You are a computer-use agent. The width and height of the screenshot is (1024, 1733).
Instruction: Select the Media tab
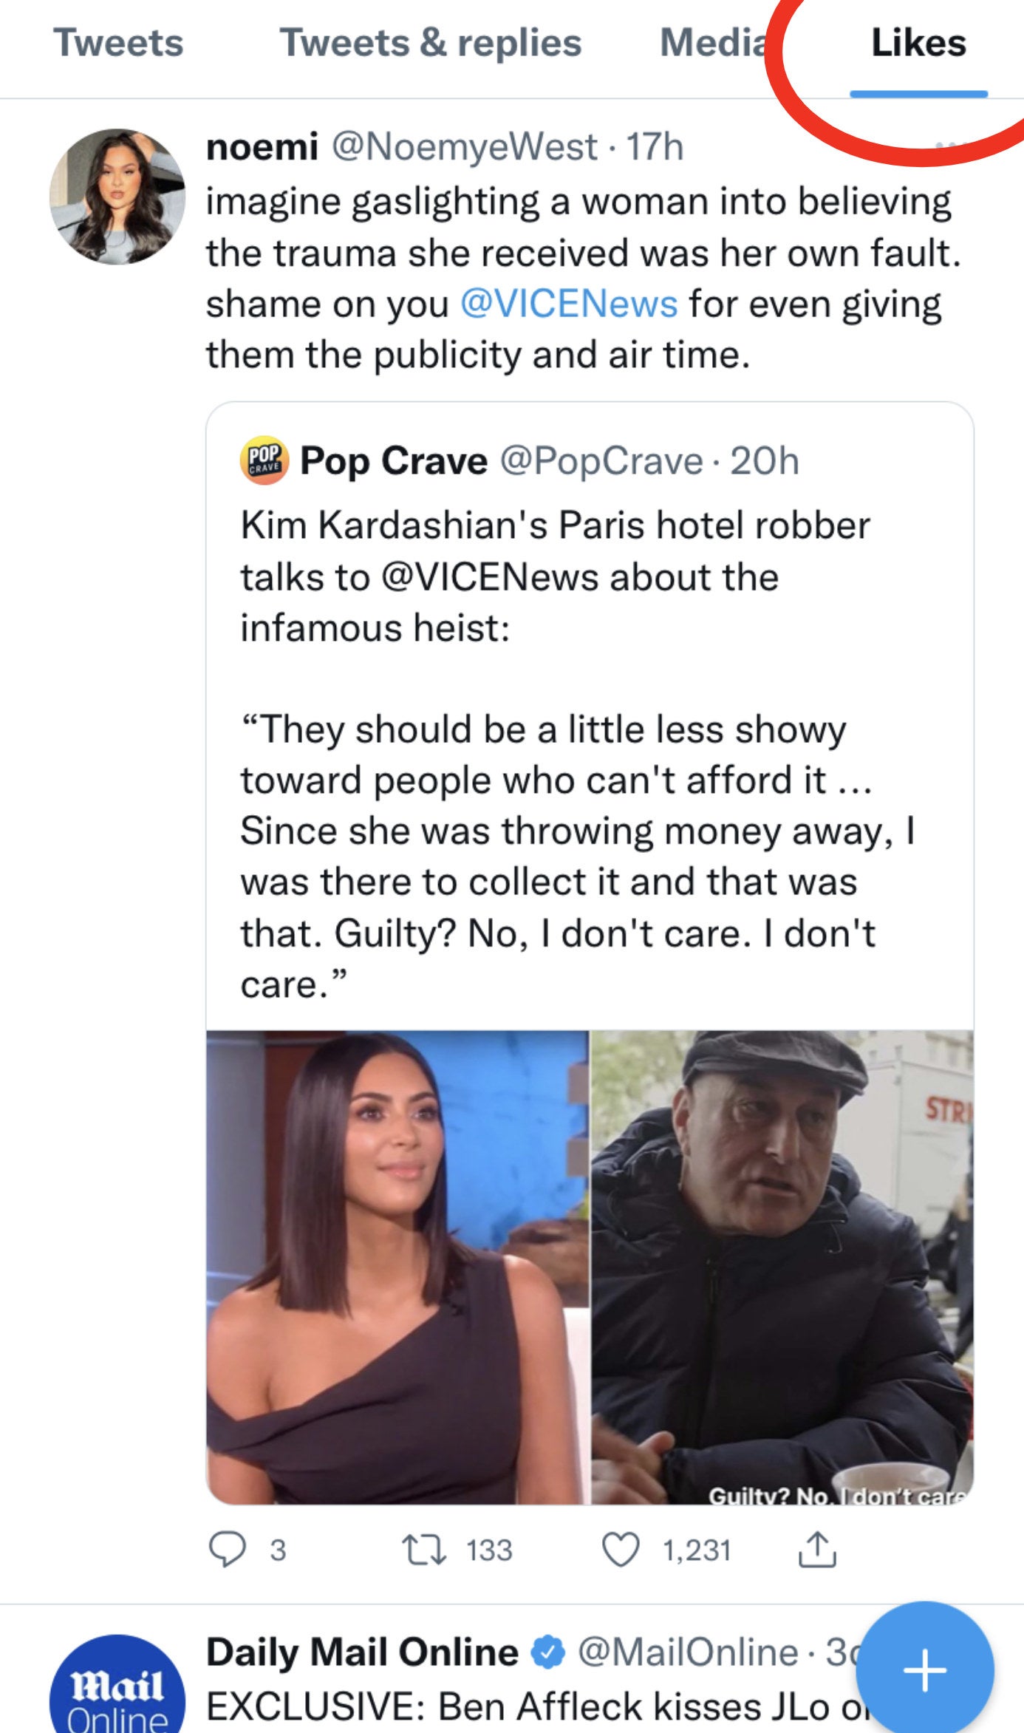point(714,43)
